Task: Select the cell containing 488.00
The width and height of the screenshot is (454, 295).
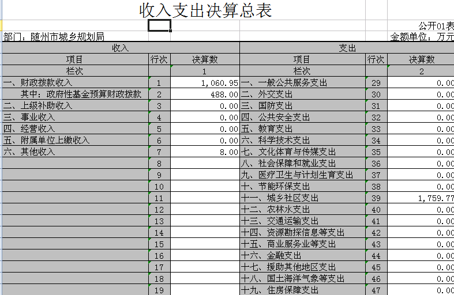Action: (205, 94)
